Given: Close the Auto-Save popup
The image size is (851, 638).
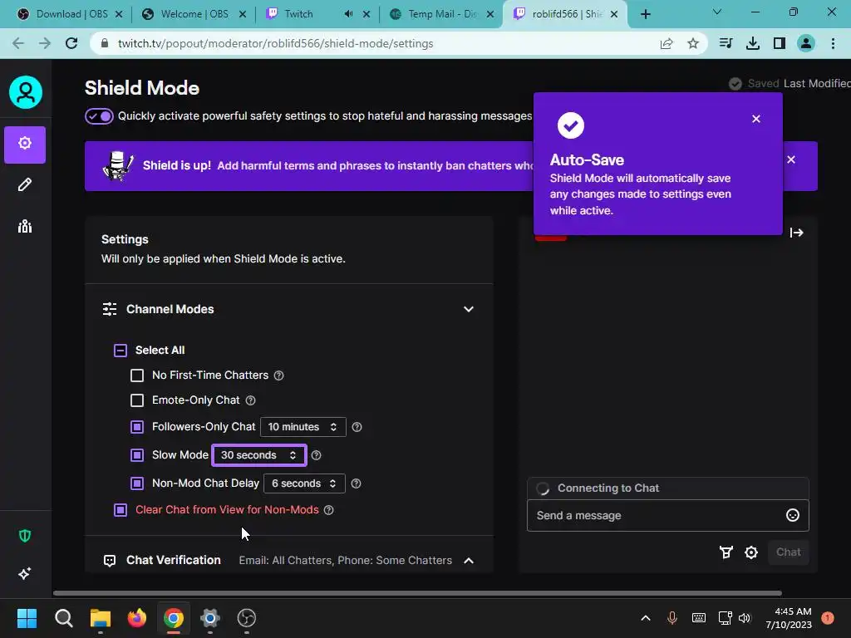Looking at the screenshot, I should pos(756,119).
